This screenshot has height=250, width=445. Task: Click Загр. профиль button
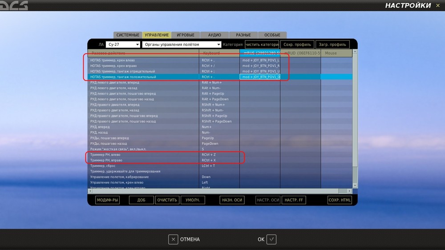[332, 44]
